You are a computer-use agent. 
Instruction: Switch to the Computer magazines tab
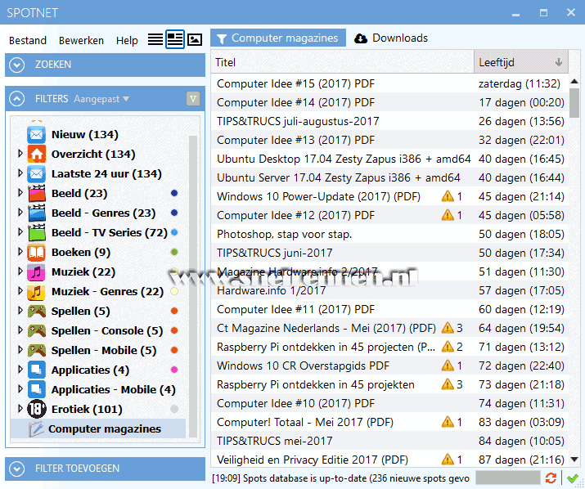278,38
